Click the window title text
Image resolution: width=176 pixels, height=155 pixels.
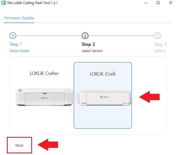click(33, 3)
